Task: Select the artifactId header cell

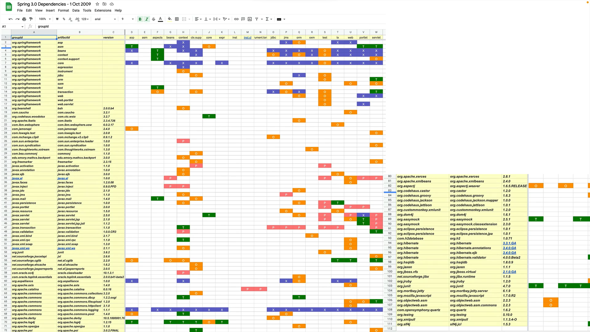Action: tap(79, 38)
